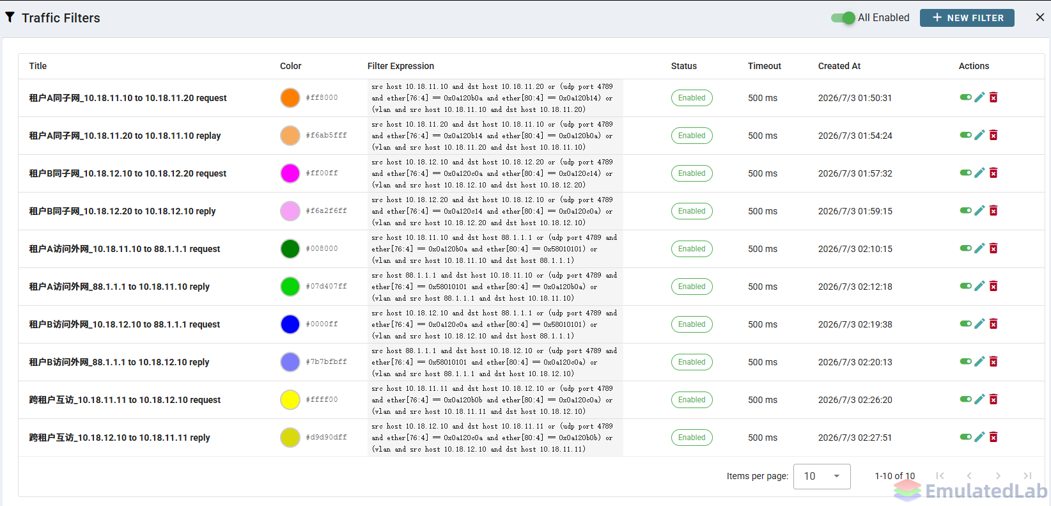Click the Traffic Filters funnel icon

pos(10,17)
